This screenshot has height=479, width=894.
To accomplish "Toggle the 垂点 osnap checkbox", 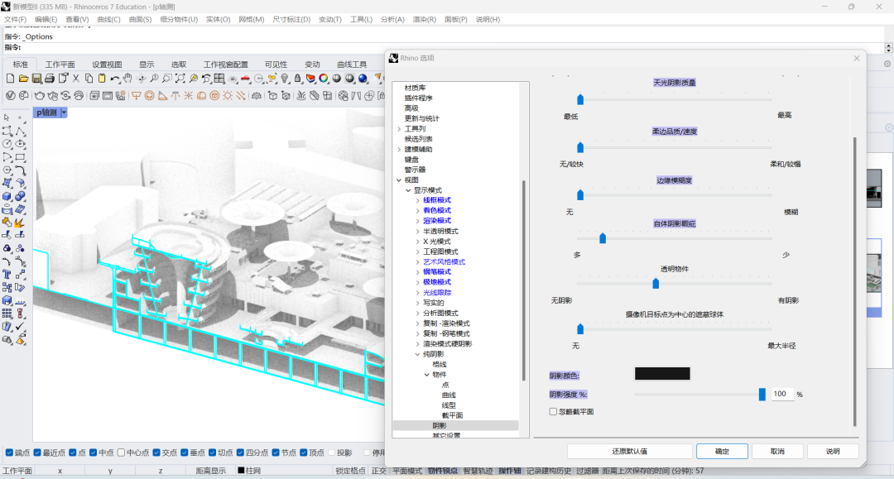I will point(184,453).
